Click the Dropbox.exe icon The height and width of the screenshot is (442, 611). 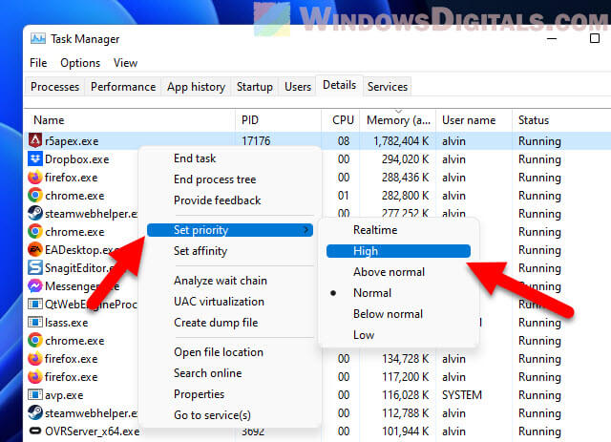point(35,159)
